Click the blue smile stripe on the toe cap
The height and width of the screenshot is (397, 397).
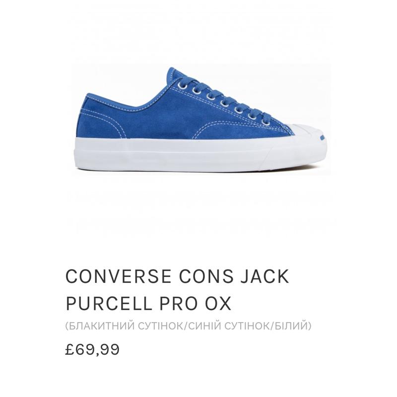coord(322,137)
